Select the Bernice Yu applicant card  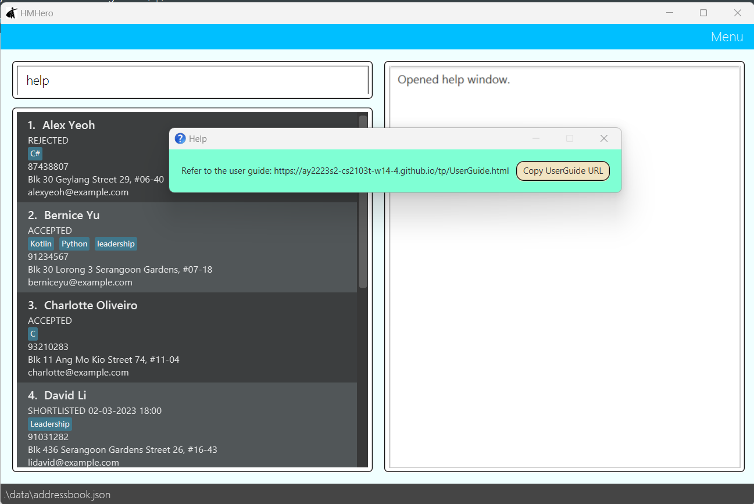click(x=186, y=248)
